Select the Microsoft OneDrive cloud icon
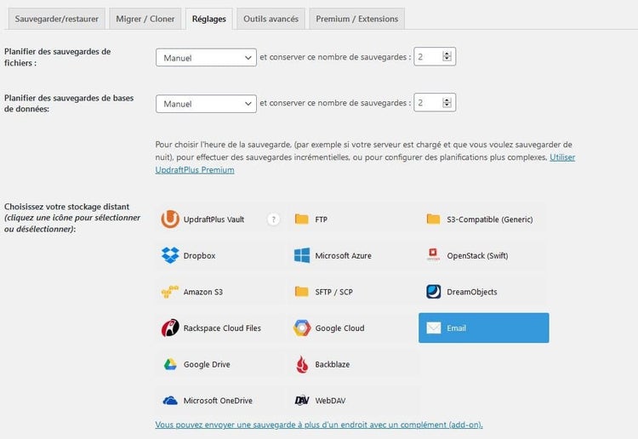The image size is (638, 439). [170, 401]
